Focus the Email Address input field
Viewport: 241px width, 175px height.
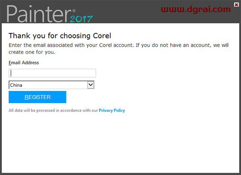point(52,73)
